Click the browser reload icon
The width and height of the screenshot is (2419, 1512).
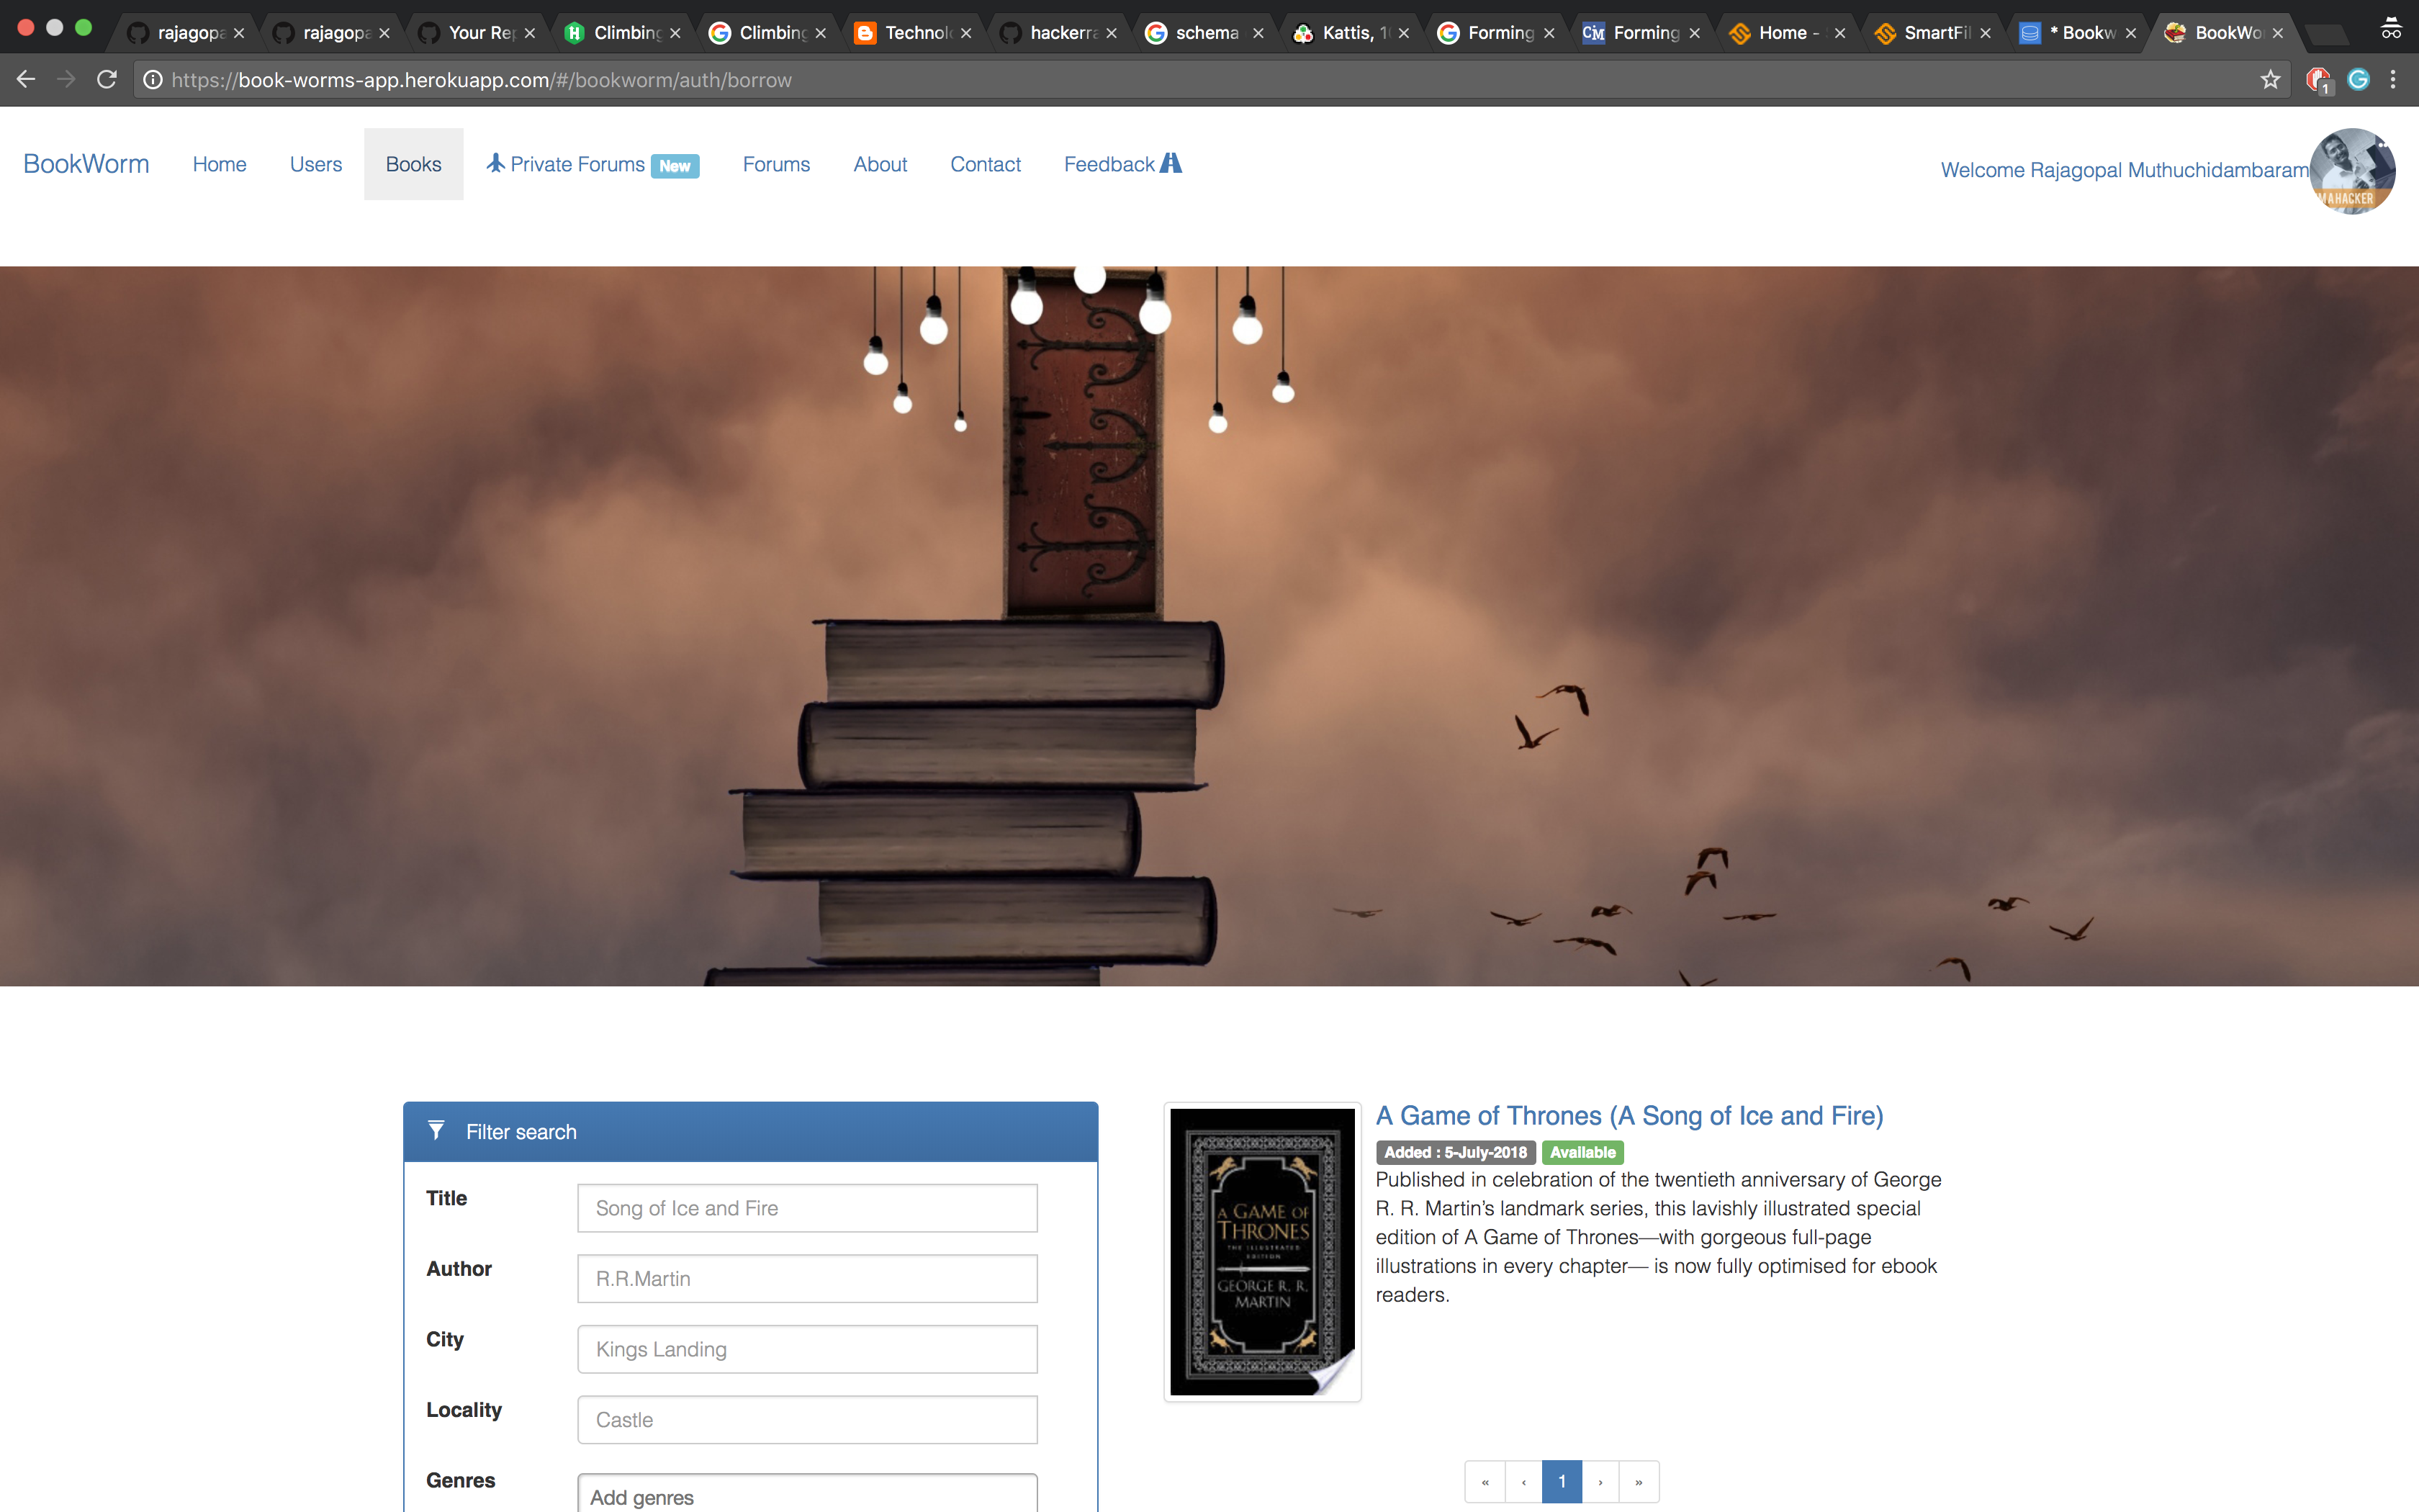coord(107,80)
